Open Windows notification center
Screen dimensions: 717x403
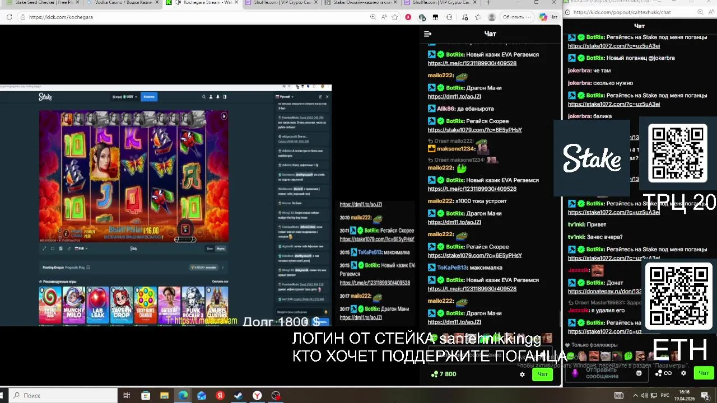click(x=705, y=396)
